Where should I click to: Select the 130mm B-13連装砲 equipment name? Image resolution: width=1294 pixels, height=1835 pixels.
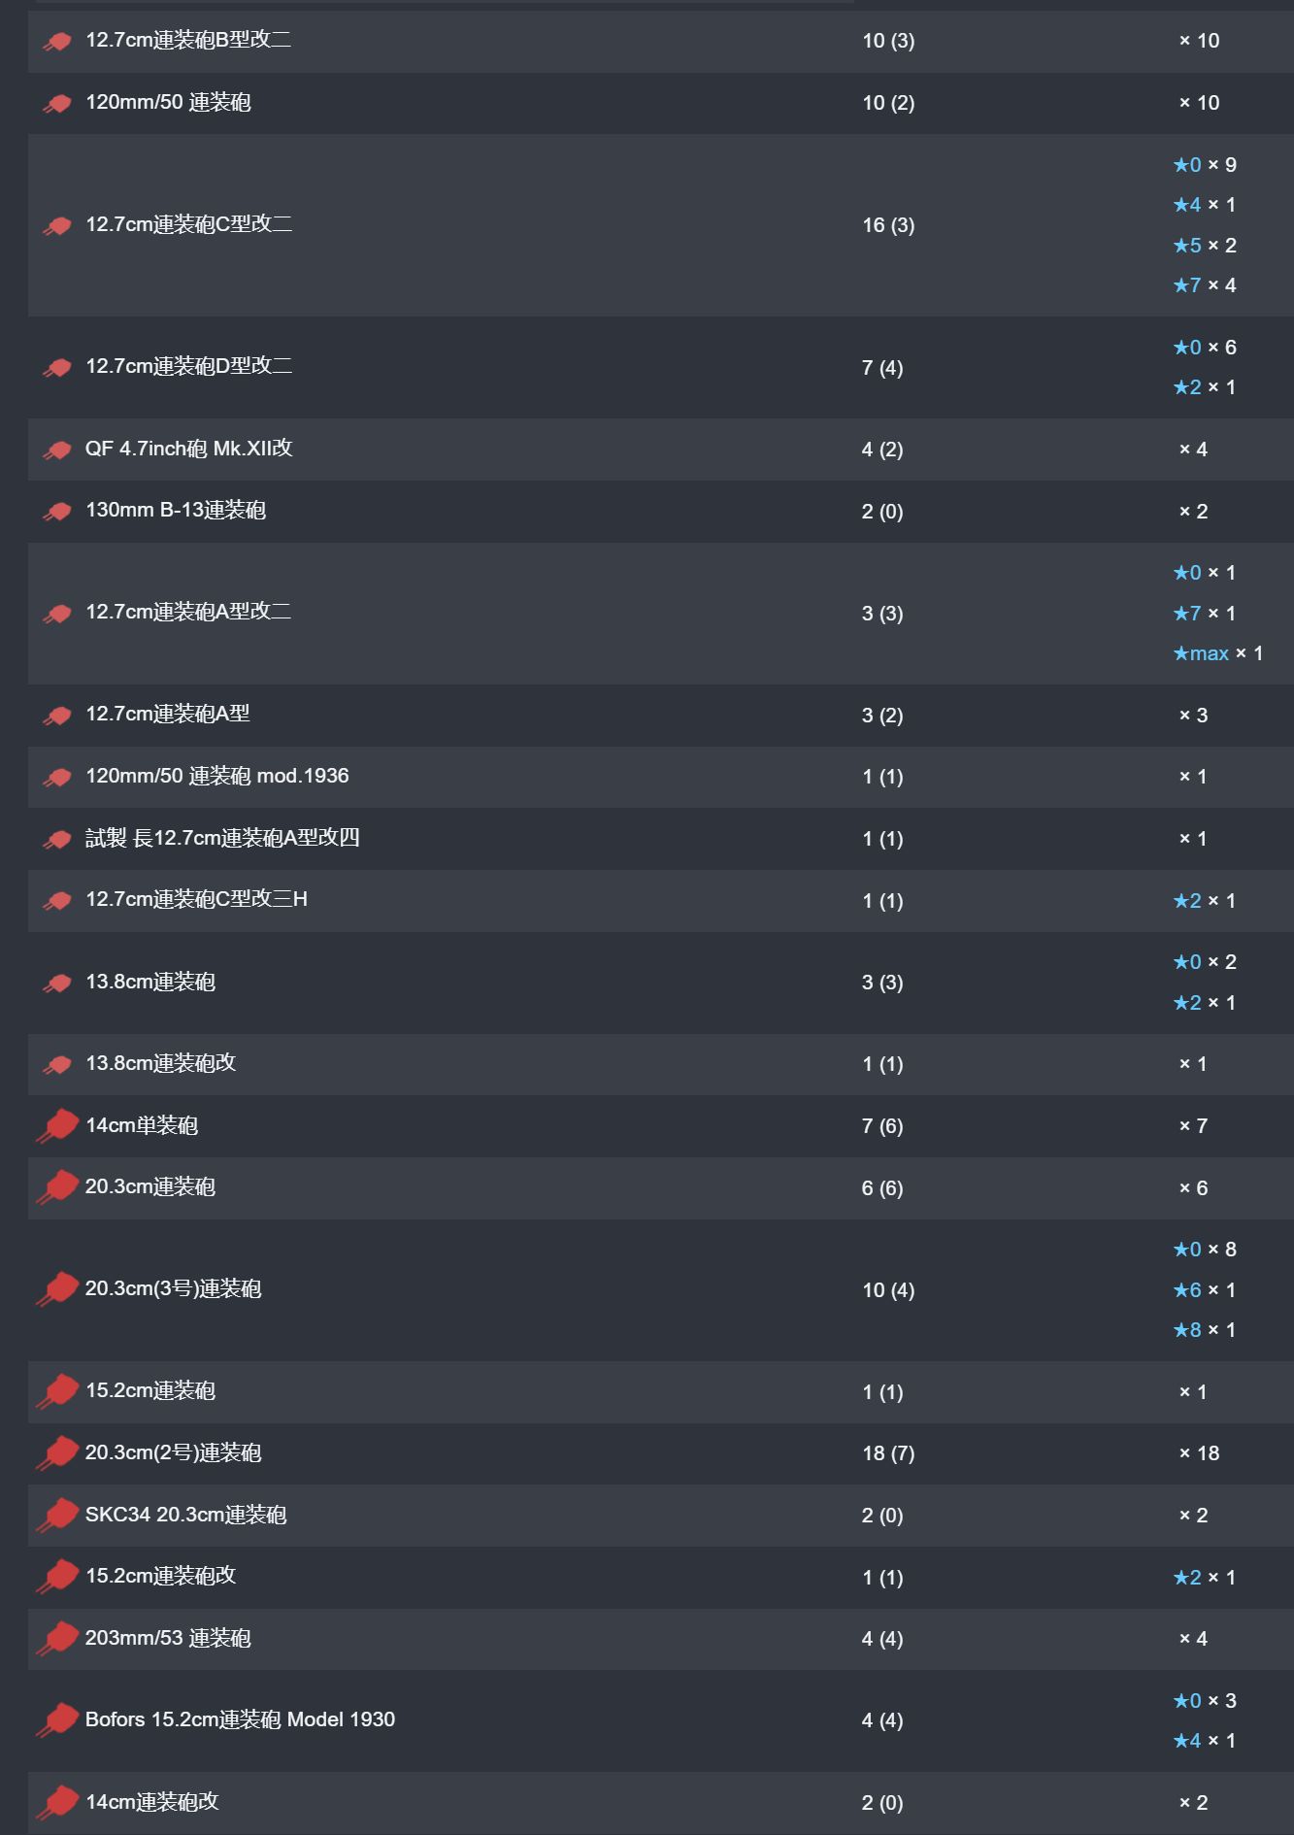175,511
